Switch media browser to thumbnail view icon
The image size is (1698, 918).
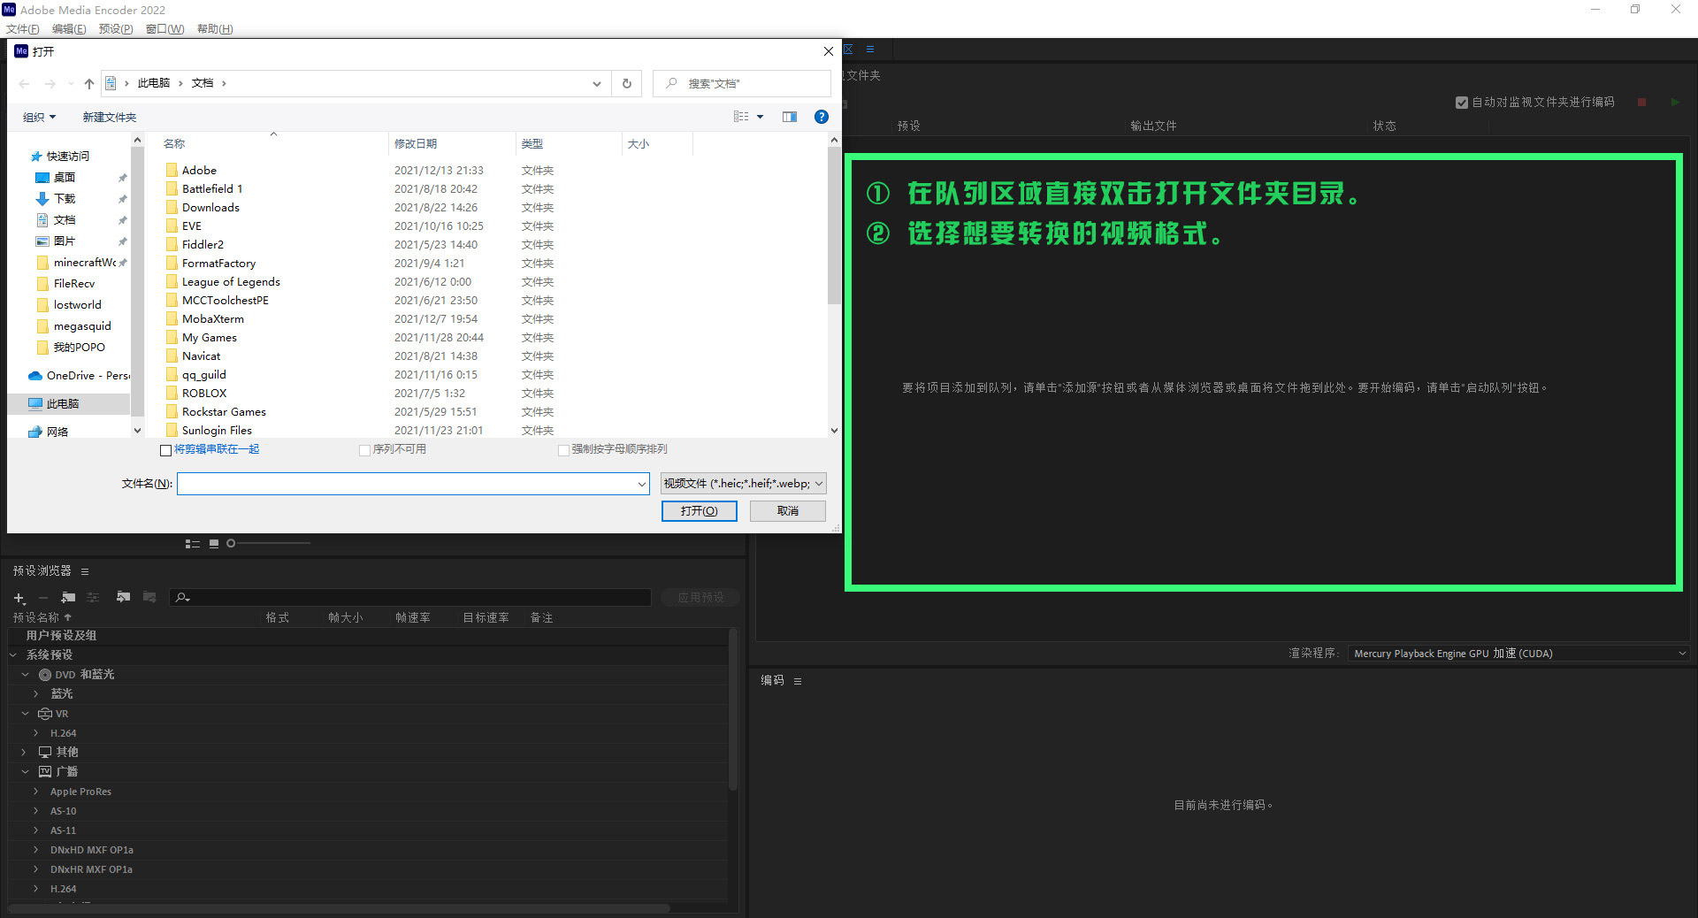[214, 544]
